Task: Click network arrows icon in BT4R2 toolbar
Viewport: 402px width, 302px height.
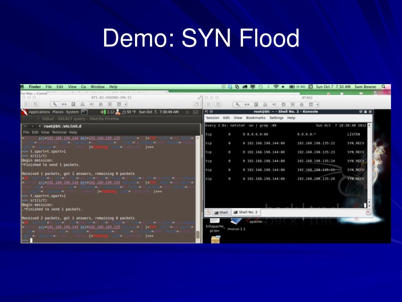Action: (x=247, y=105)
